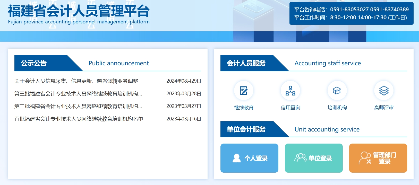
Task: Open the 信用查询 people-network icon
Action: pyautogui.click(x=290, y=91)
